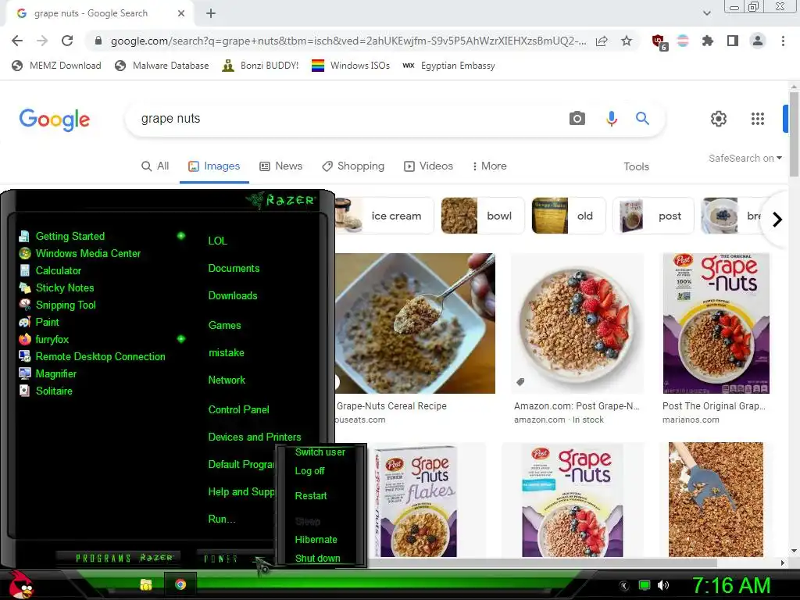Filter images by the post chip

click(x=653, y=216)
